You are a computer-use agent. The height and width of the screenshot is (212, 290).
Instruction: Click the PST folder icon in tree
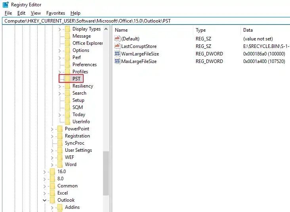[67, 79]
